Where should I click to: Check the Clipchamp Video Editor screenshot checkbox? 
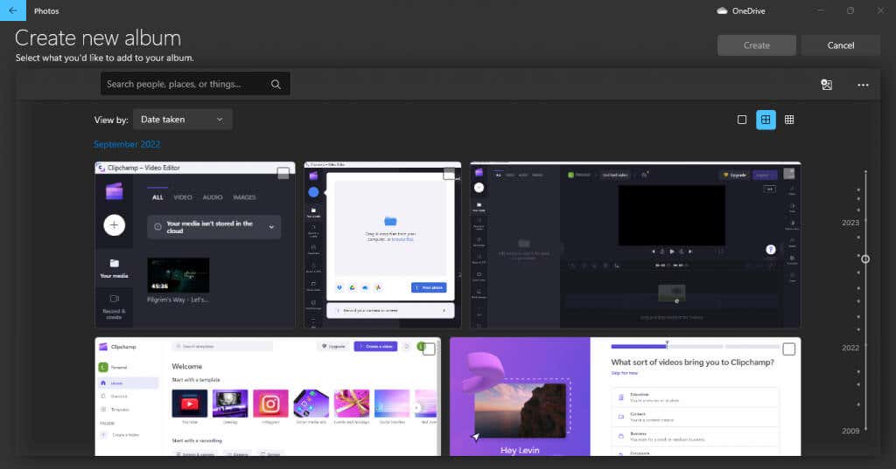point(283,174)
